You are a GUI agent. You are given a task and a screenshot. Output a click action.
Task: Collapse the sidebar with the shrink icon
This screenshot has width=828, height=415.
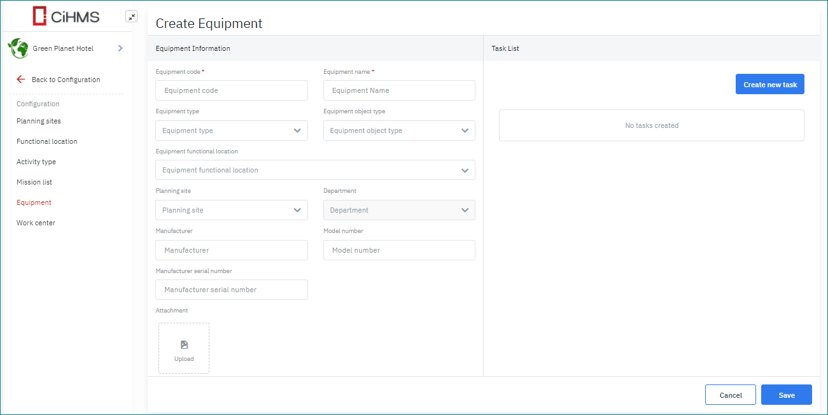click(x=132, y=17)
